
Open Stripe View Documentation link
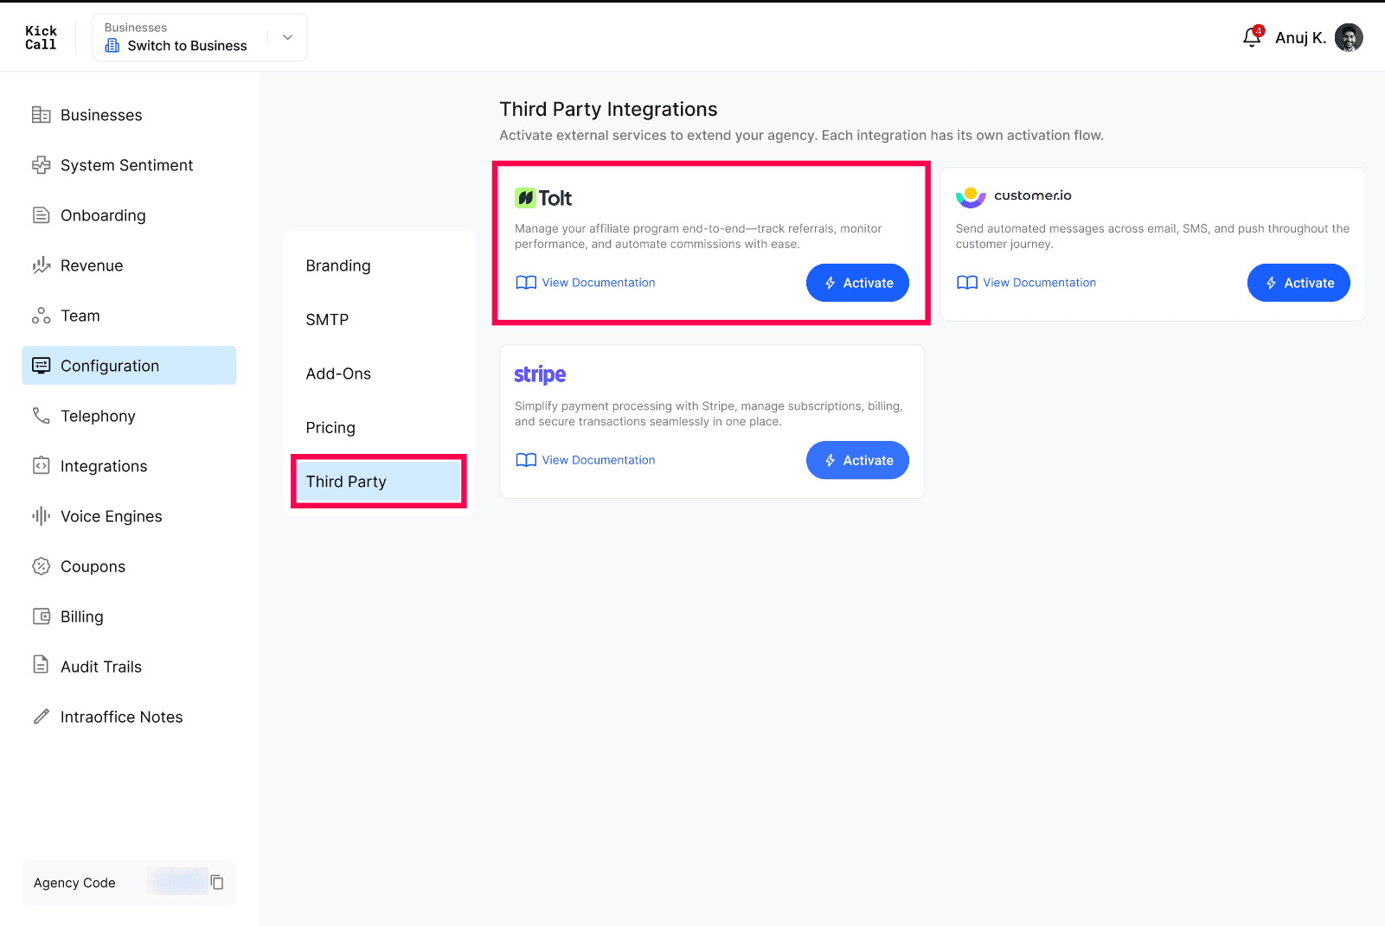tap(585, 460)
